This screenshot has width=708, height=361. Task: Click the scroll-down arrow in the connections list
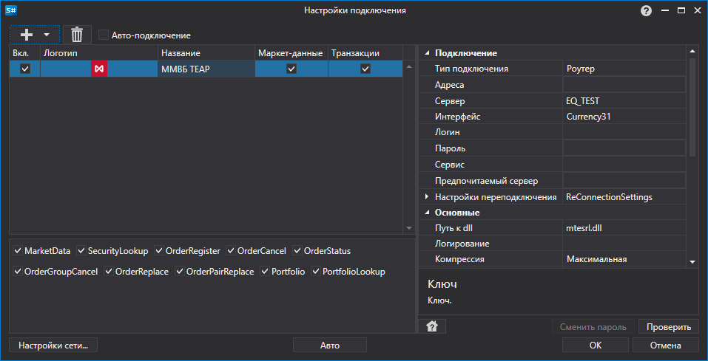click(409, 228)
